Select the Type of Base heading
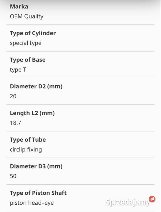This screenshot has height=212, width=161. pyautogui.click(x=28, y=60)
